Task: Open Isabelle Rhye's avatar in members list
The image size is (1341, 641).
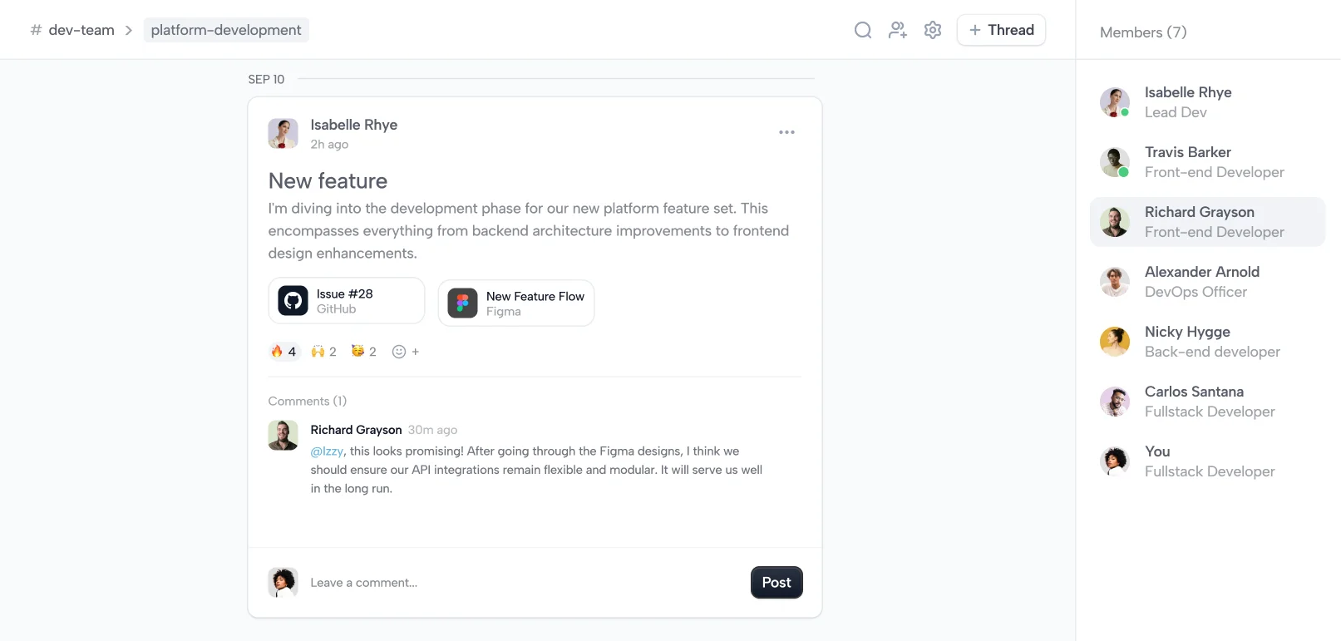Action: pos(1114,102)
